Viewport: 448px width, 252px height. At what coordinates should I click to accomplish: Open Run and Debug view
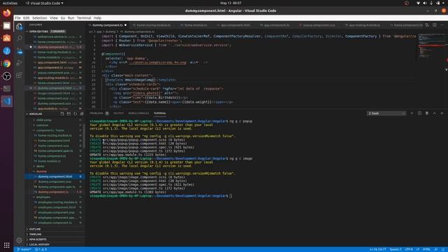point(19,63)
